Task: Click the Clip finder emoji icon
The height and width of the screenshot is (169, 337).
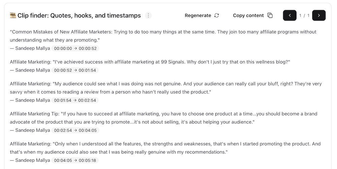Action: click(13, 16)
